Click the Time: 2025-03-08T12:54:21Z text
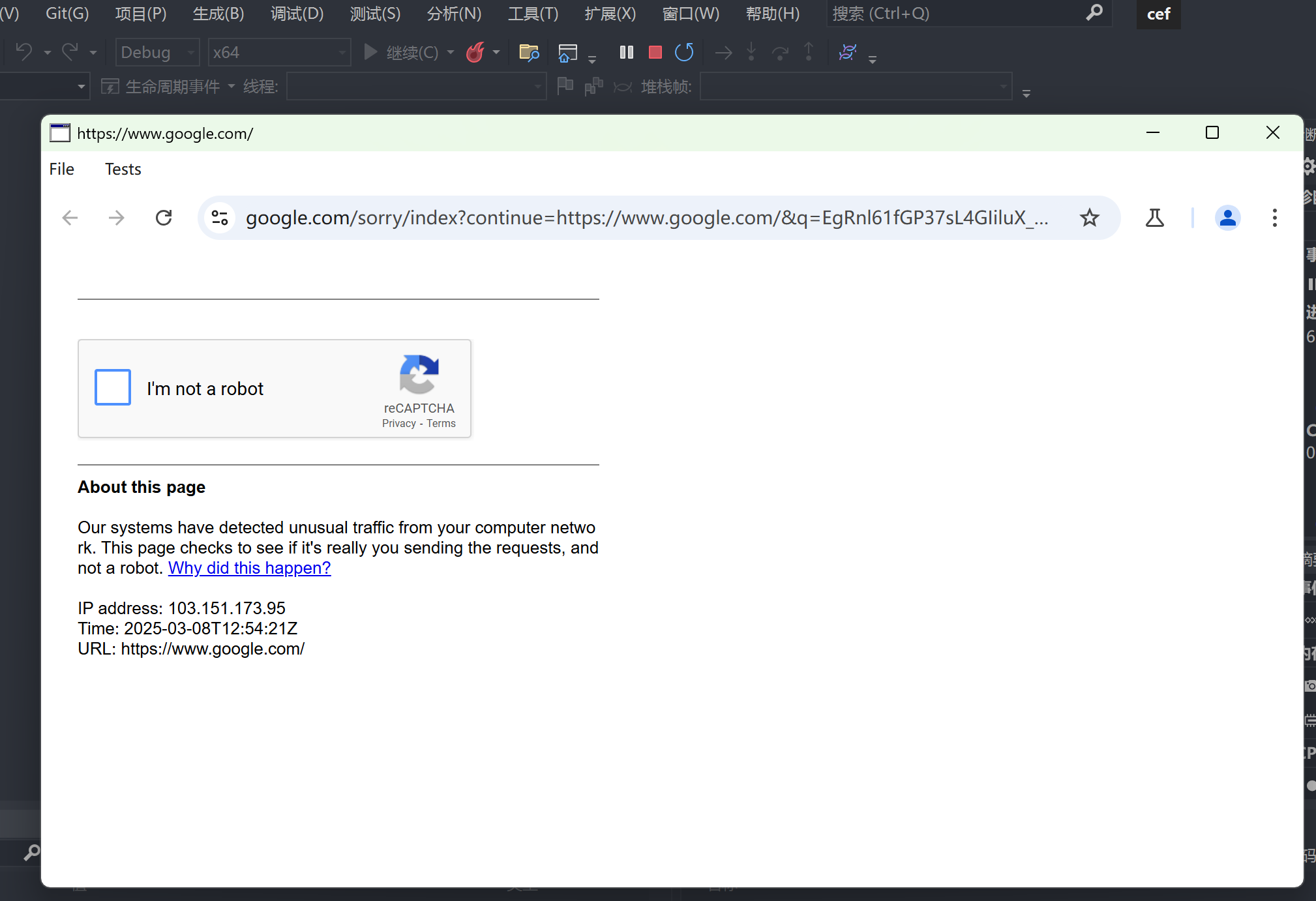 point(188,628)
